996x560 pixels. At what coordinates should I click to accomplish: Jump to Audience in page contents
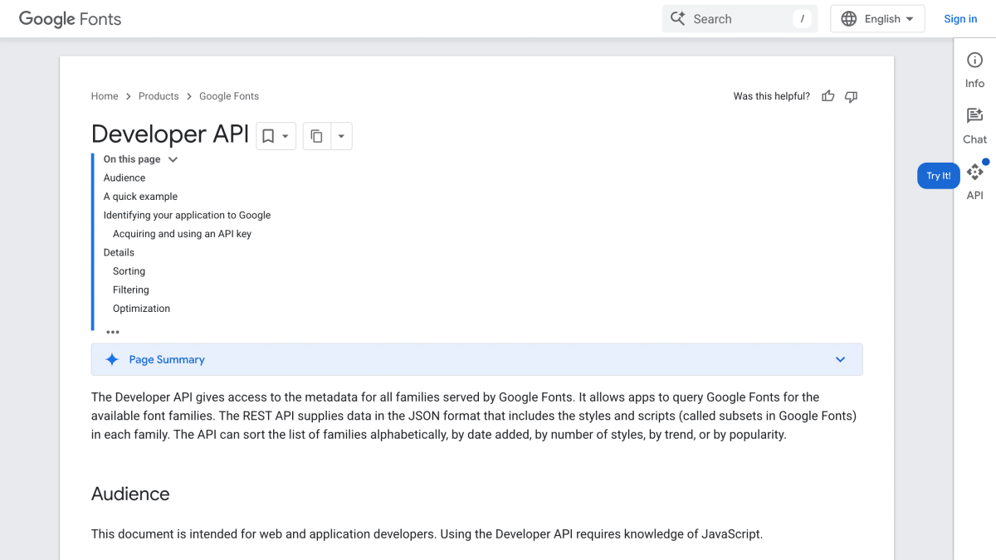(124, 178)
